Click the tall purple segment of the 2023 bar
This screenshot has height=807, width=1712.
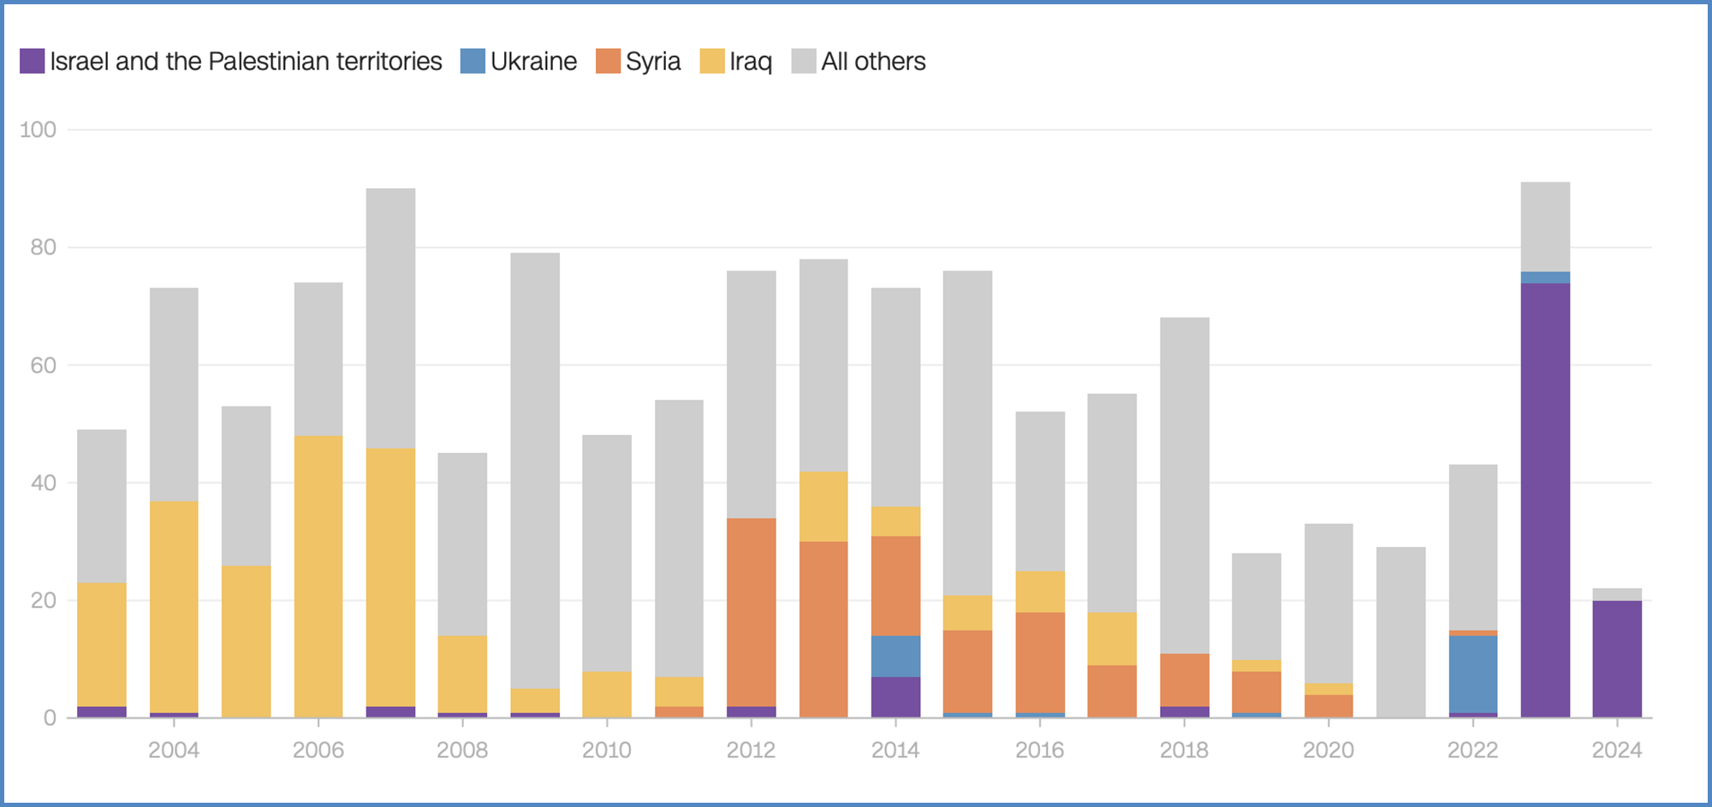[x=1545, y=500]
